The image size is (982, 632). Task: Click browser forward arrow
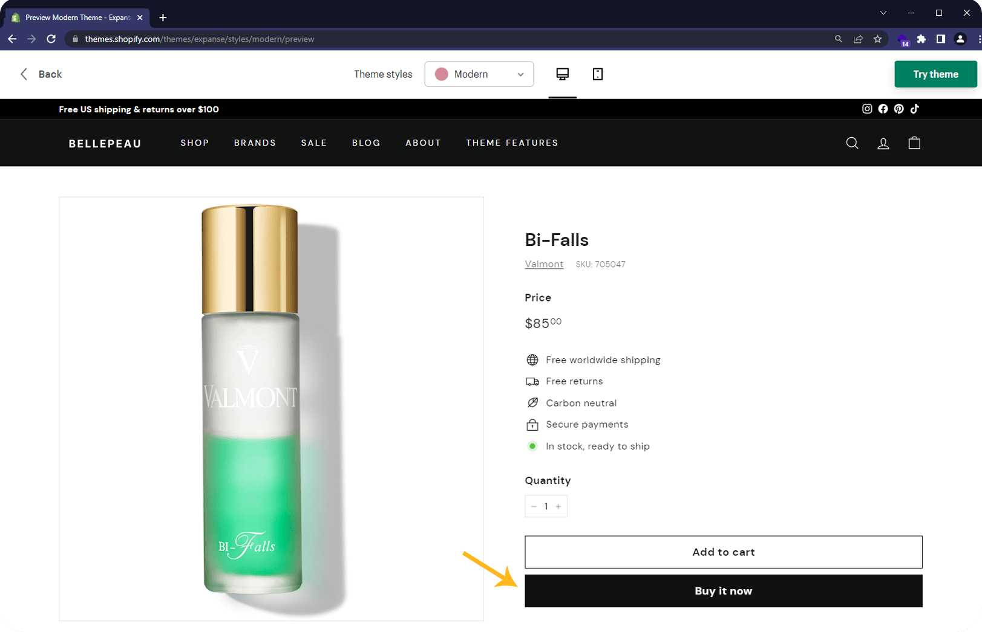tap(31, 39)
